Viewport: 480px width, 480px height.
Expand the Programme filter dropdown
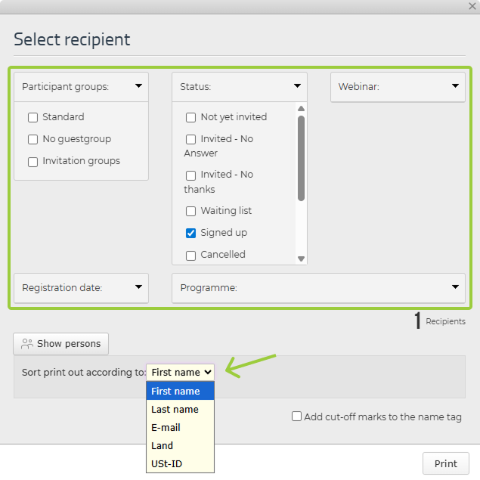(455, 287)
